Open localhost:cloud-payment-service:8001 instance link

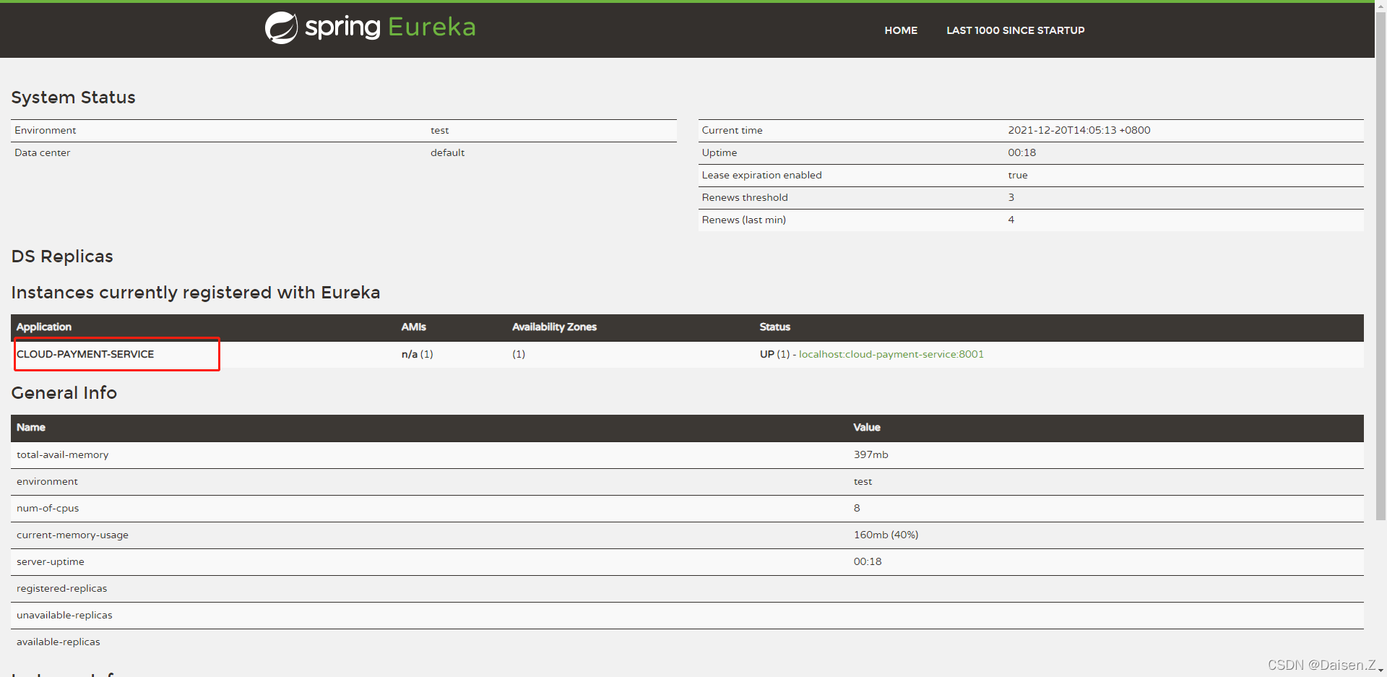891,354
